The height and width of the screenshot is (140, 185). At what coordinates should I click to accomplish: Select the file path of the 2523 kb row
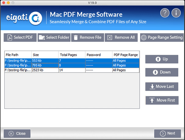[x=18, y=70]
